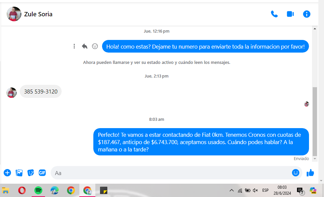Open the three-dot message options menu
Image resolution: width=324 pixels, height=197 pixels.
click(74, 46)
